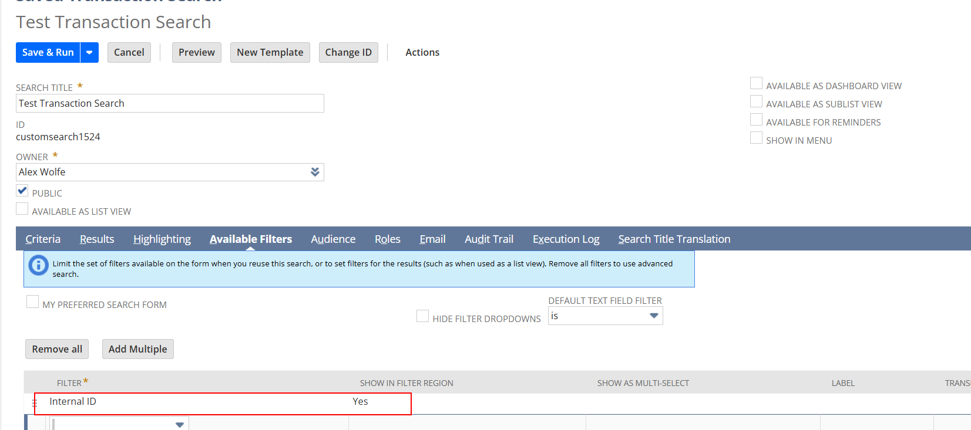Screen dimensions: 971x430
Task: Switch to the Criteria tab
Action: pyautogui.click(x=43, y=239)
